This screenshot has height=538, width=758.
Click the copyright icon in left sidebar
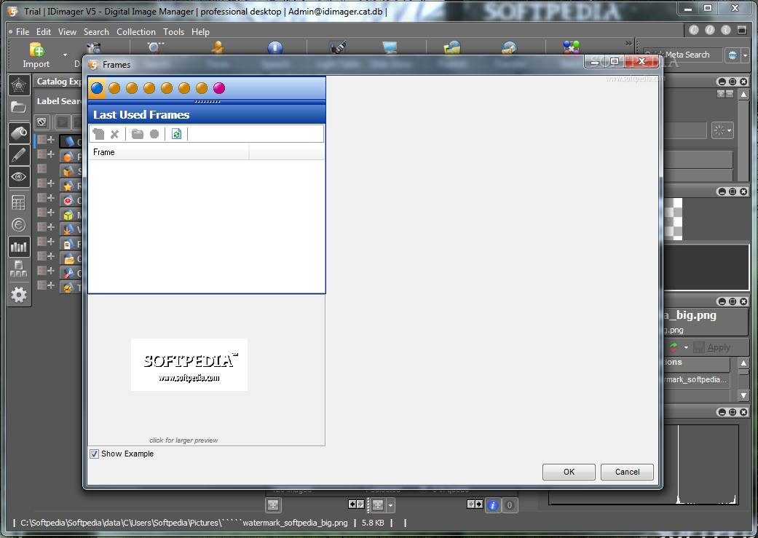pos(19,225)
